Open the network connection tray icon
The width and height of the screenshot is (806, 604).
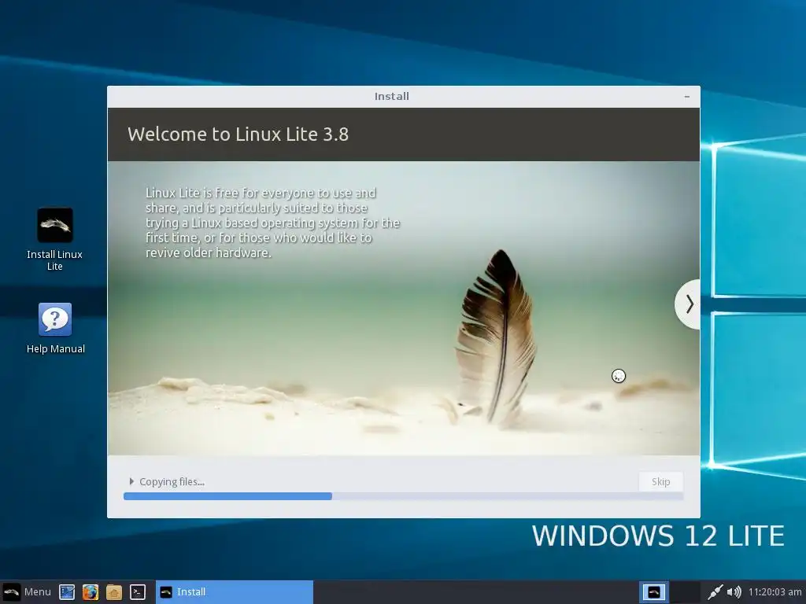tap(715, 592)
